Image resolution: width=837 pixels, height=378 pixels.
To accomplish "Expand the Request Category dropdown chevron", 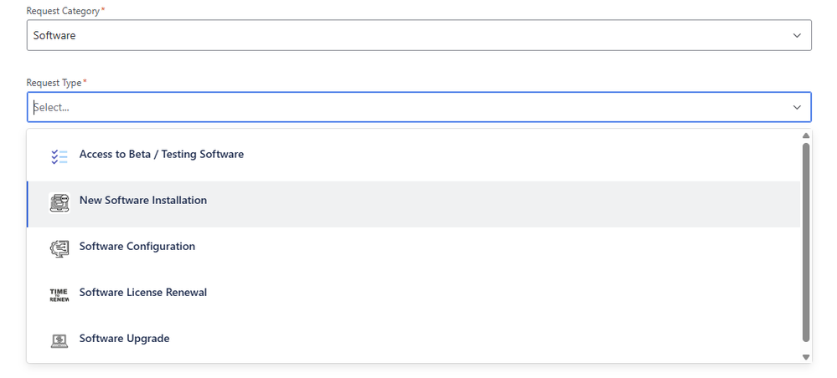I will tap(796, 35).
